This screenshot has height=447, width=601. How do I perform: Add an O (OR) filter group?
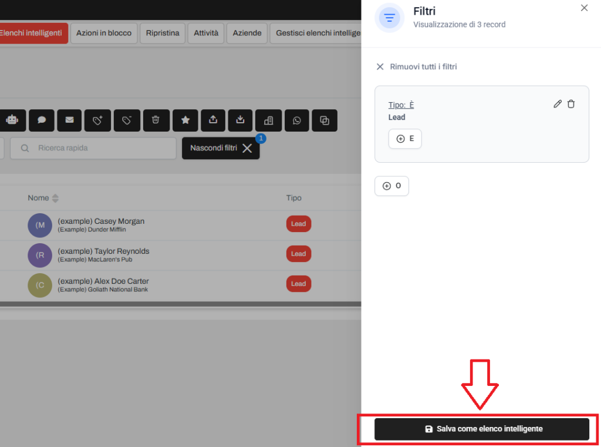[391, 186]
